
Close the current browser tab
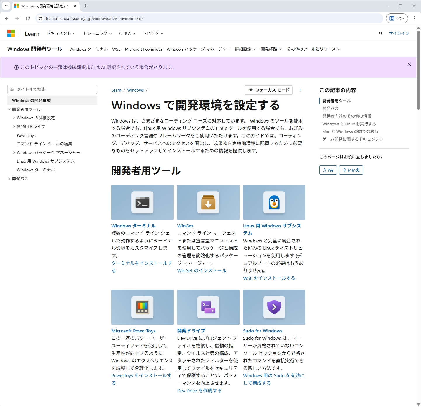[x=75, y=6]
